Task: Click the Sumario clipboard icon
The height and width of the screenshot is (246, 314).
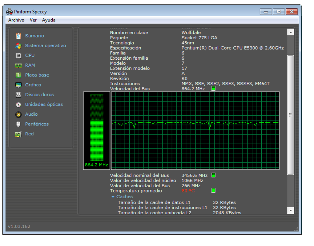Action: click(x=18, y=36)
